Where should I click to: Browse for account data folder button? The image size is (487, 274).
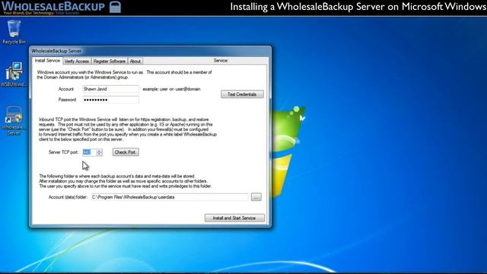pos(256,197)
